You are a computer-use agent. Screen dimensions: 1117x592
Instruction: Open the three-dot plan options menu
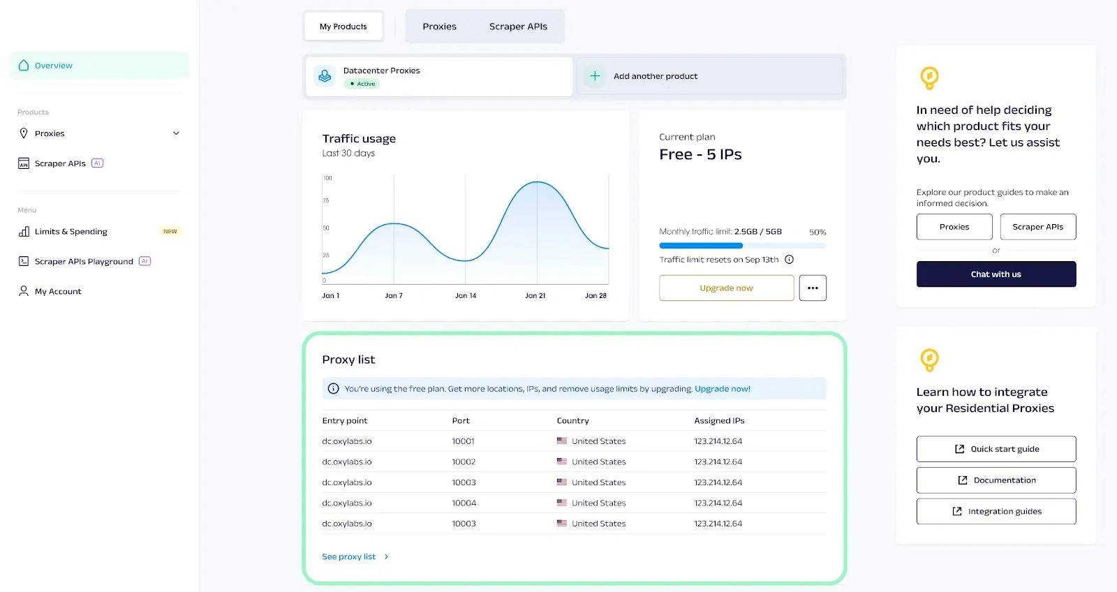[813, 288]
